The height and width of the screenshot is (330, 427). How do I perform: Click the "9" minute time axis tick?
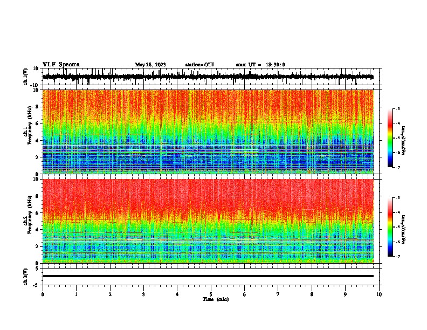[x=345, y=294]
